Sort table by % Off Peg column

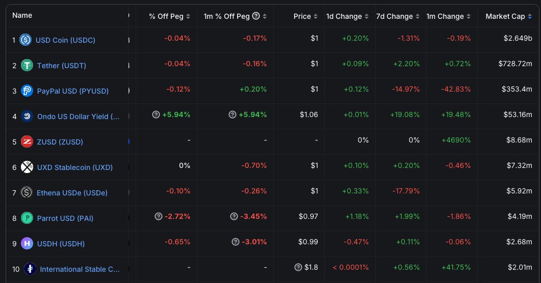coord(169,16)
